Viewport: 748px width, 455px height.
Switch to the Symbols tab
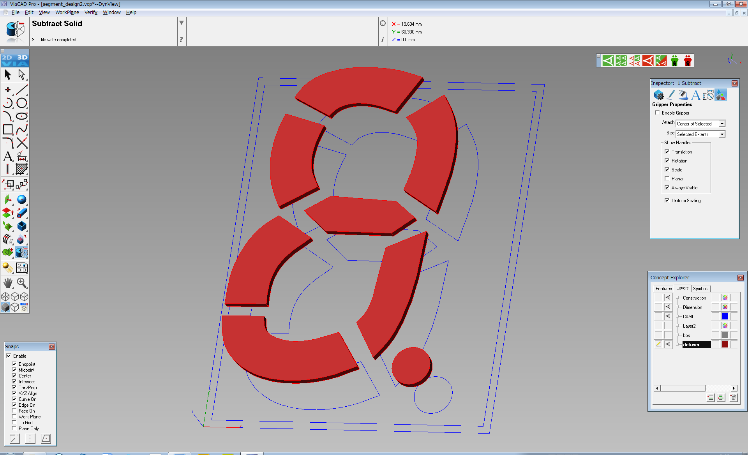pos(700,289)
